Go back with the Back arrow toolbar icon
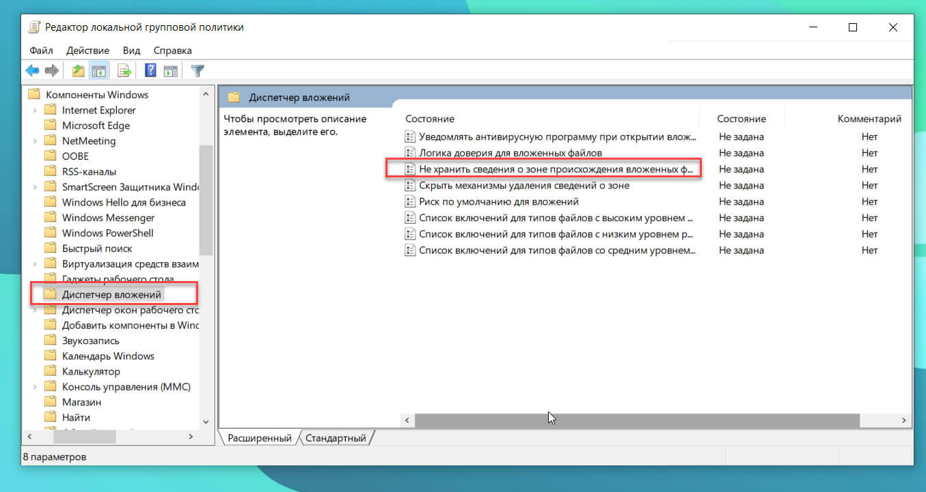 click(x=32, y=70)
